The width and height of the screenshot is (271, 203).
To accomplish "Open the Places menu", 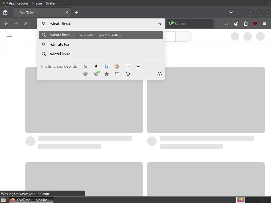I will (37, 3).
